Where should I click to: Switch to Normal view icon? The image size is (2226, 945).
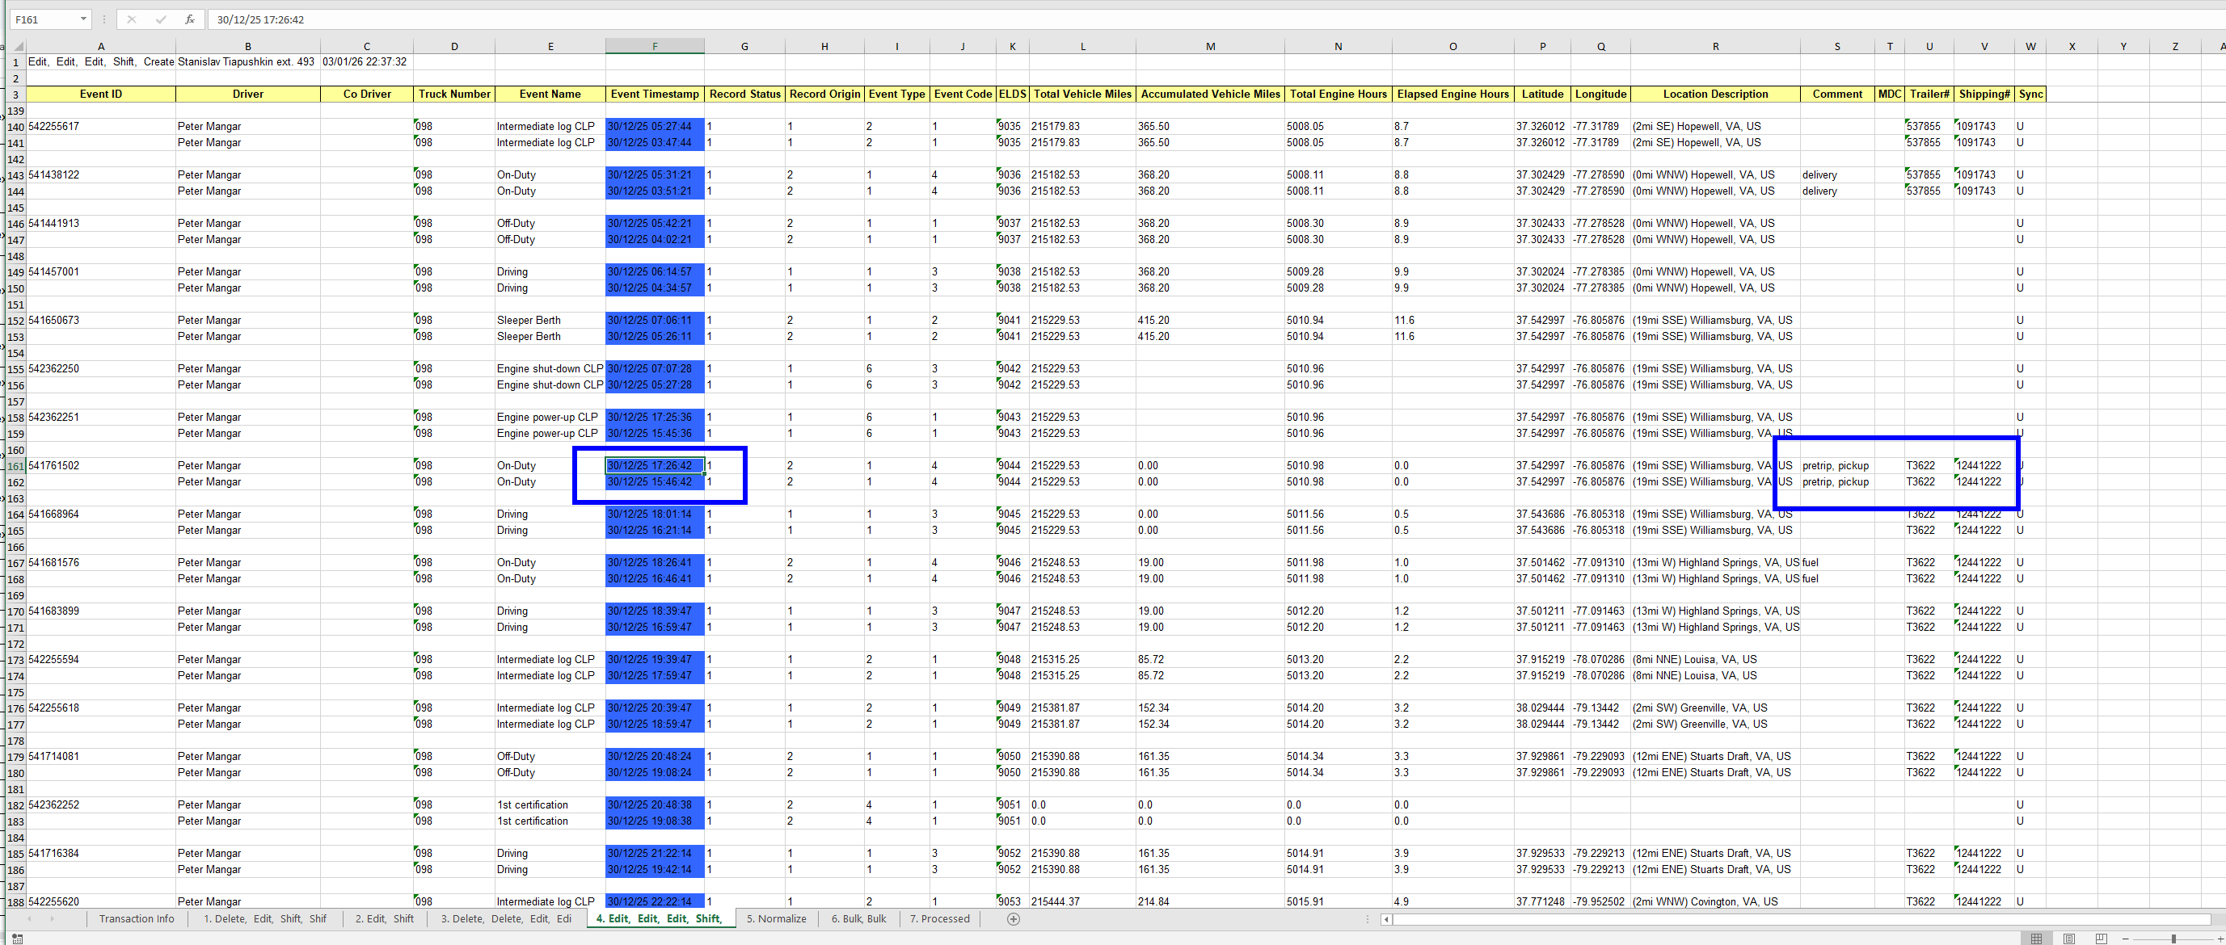pyautogui.click(x=2036, y=938)
